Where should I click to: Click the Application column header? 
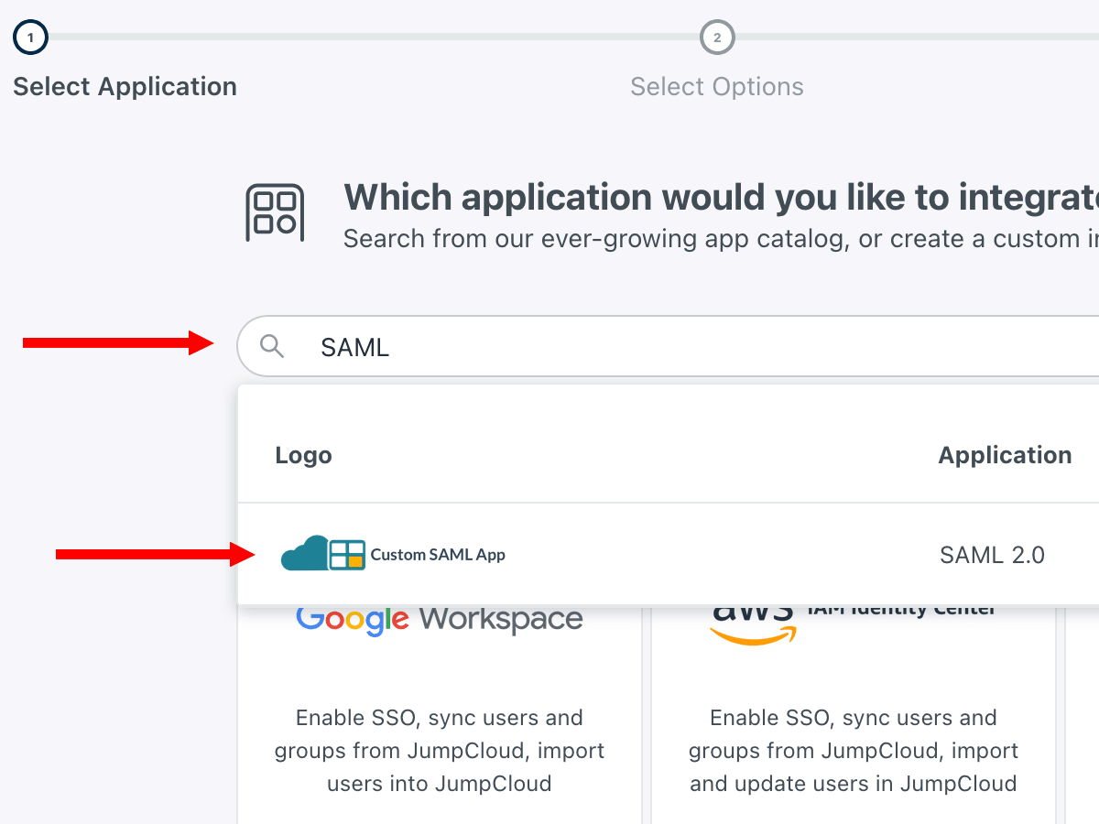1005,455
